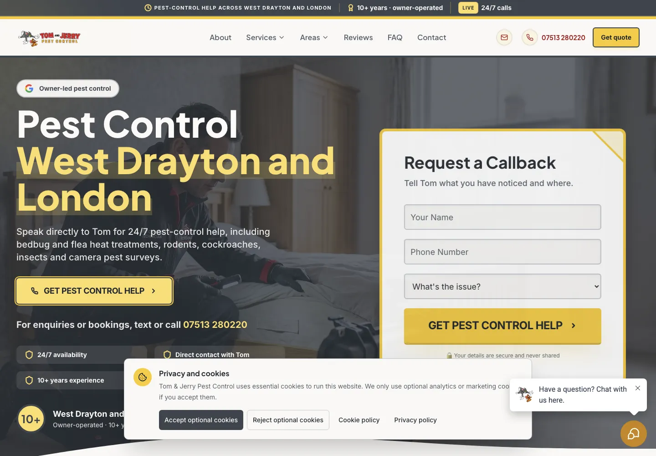This screenshot has height=456, width=656.
Task: Click the cookie icon in privacy banner
Action: 143,377
